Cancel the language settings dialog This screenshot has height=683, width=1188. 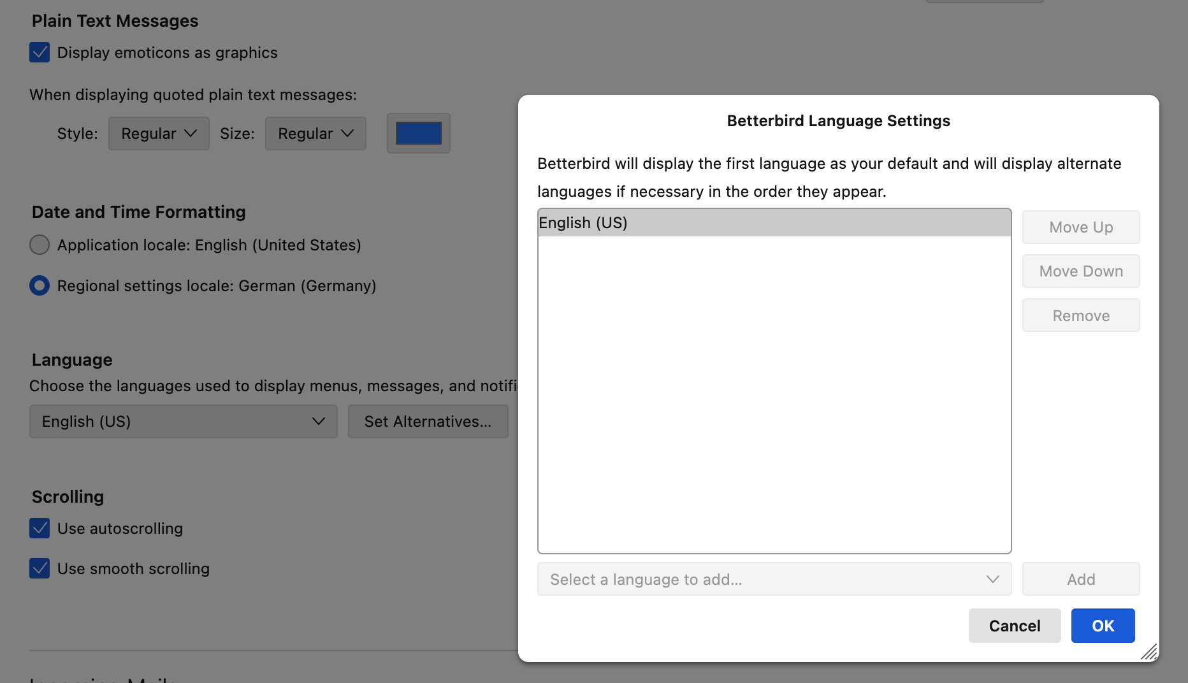(1015, 626)
